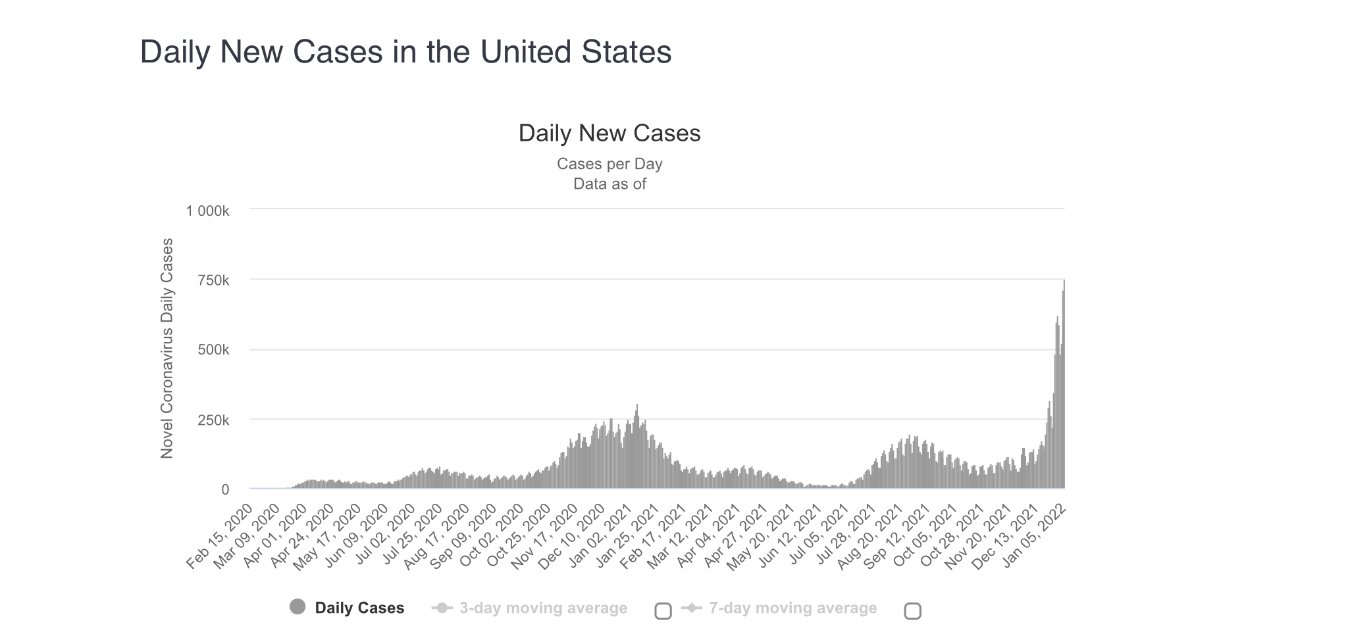The width and height of the screenshot is (1348, 636).
Task: Click the Daily Cases gray circle legend icon
Action: coord(298,607)
